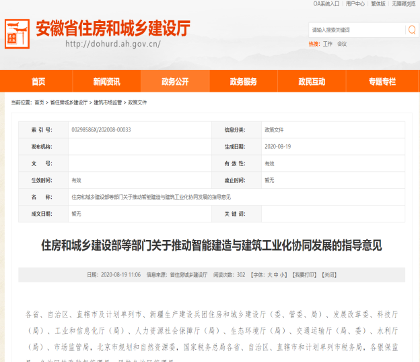Viewport: 420px width, 362px height.
Task: Click the 安徽省住房和城乡建设厅 site title
Action: coord(113,28)
